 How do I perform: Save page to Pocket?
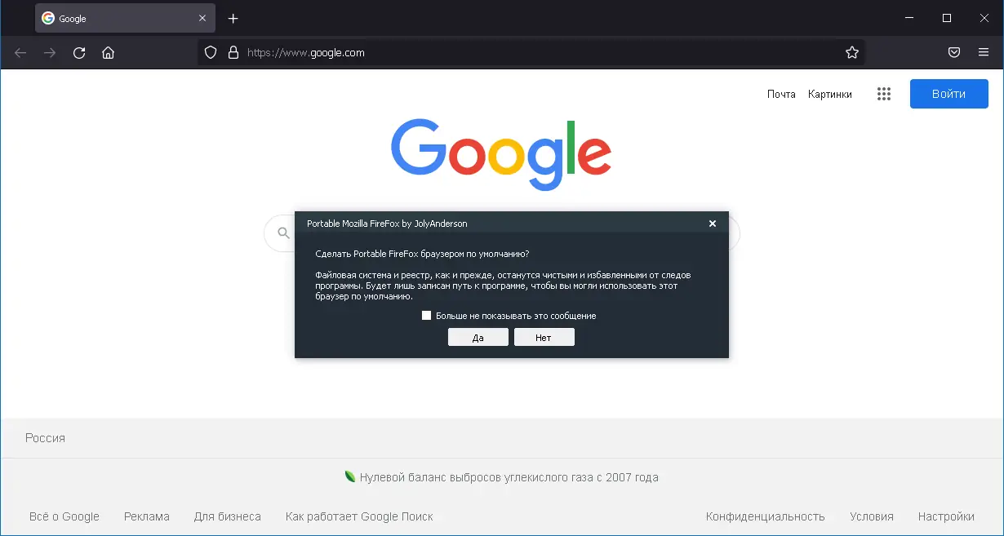point(953,53)
